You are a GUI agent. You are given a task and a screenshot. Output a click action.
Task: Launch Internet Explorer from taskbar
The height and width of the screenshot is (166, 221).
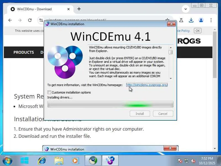tap(42, 161)
